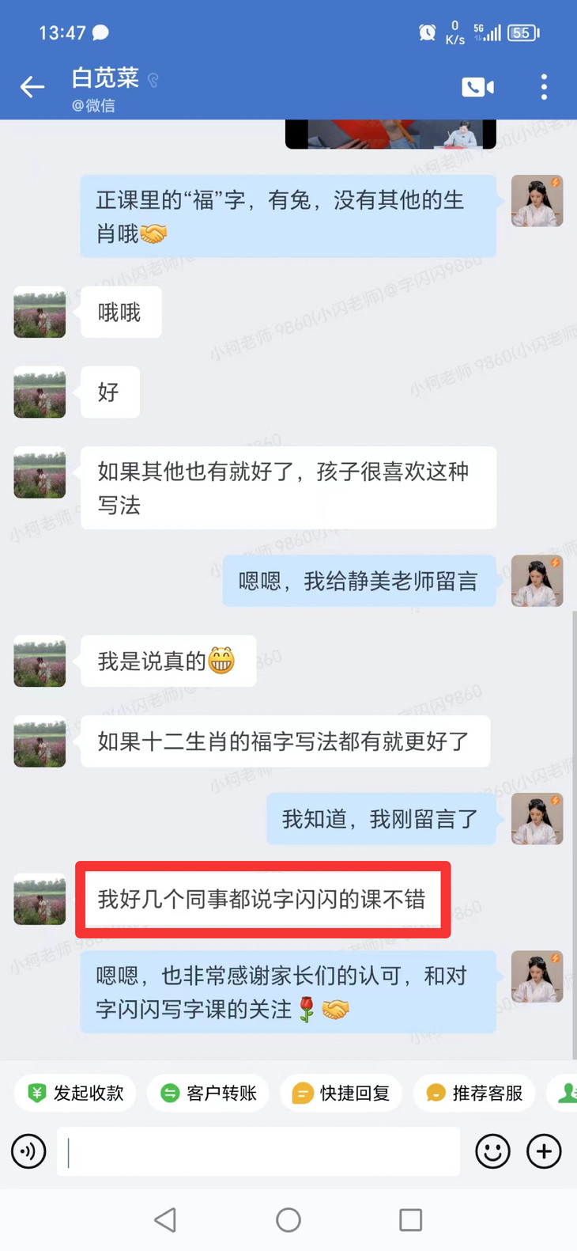
Task: Tap the ear icon beside 白苋菜
Action: click(153, 79)
